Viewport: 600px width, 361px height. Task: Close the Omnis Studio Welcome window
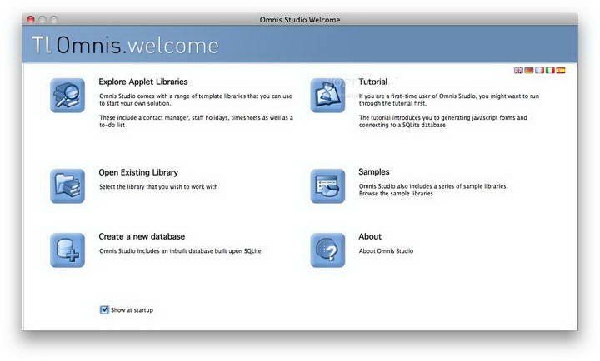(x=31, y=19)
